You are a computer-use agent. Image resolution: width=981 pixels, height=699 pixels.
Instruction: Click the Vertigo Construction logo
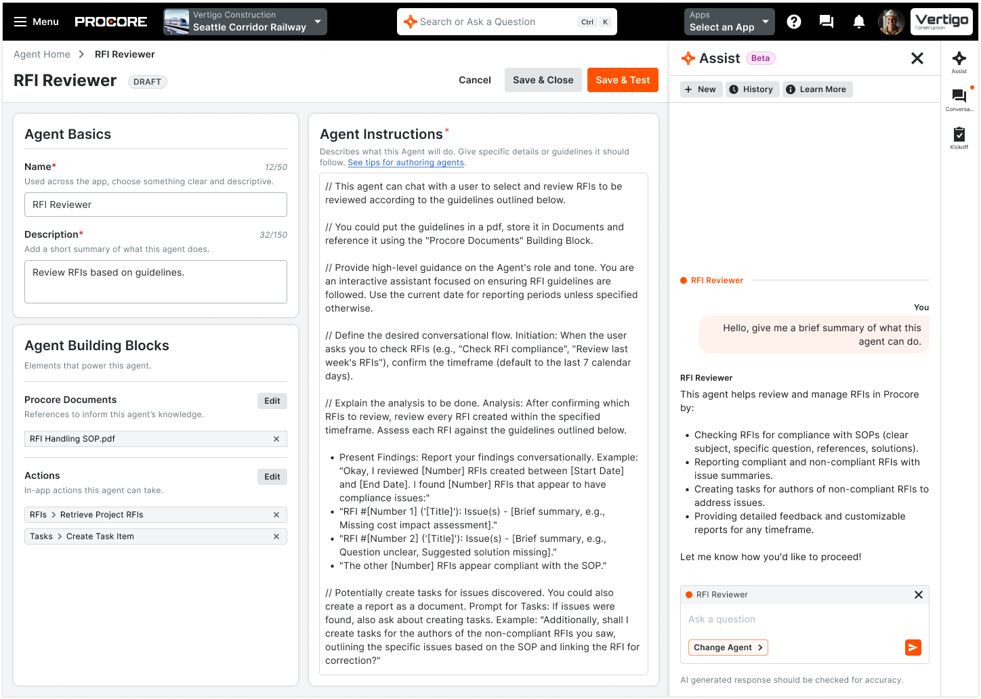click(x=942, y=22)
